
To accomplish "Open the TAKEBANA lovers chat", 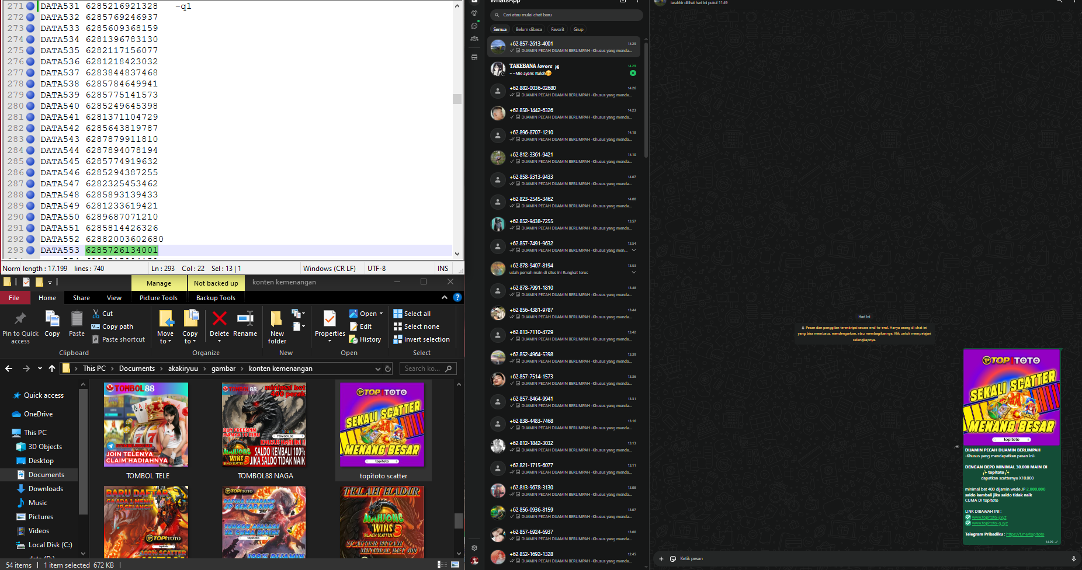I will click(564, 69).
